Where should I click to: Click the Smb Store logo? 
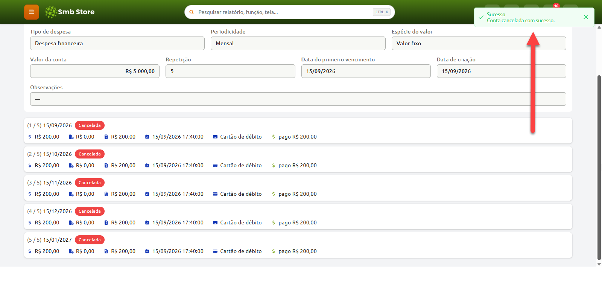pos(70,12)
